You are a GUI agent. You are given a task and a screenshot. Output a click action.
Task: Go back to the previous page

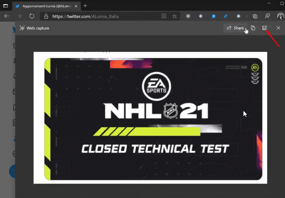[x=7, y=16]
